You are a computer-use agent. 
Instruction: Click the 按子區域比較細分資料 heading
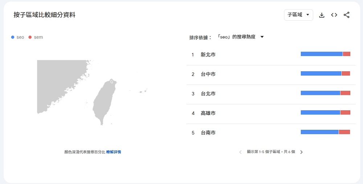44,15
